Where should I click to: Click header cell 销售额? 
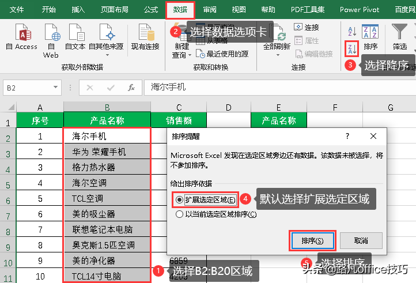tap(179, 120)
